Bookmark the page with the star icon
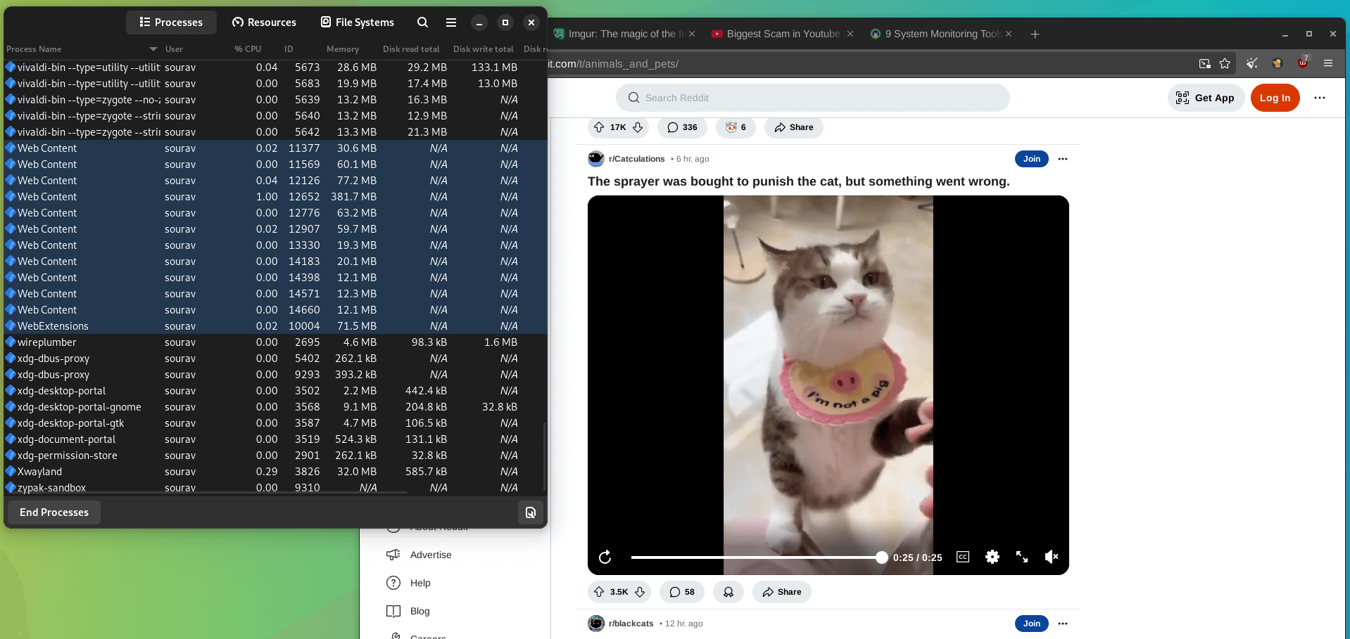This screenshot has height=639, width=1350. point(1225,63)
